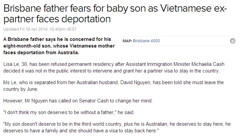Viewport: 240px width, 137px height.
Task: Open the Brisbane 4000 map link
Action: (146, 41)
